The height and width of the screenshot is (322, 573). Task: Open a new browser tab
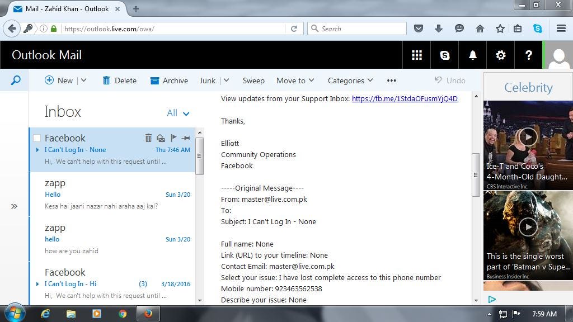(135, 9)
